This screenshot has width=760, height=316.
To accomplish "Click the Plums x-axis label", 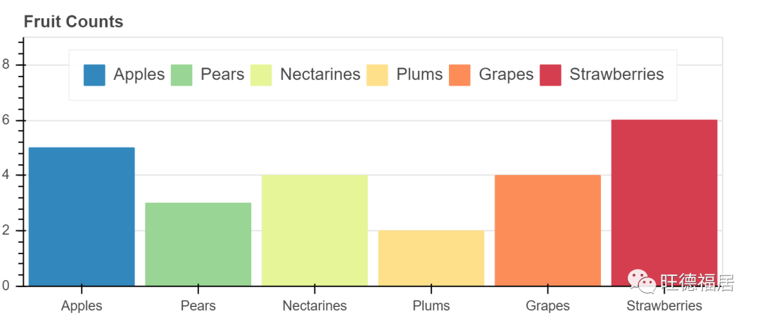I will coord(431,305).
